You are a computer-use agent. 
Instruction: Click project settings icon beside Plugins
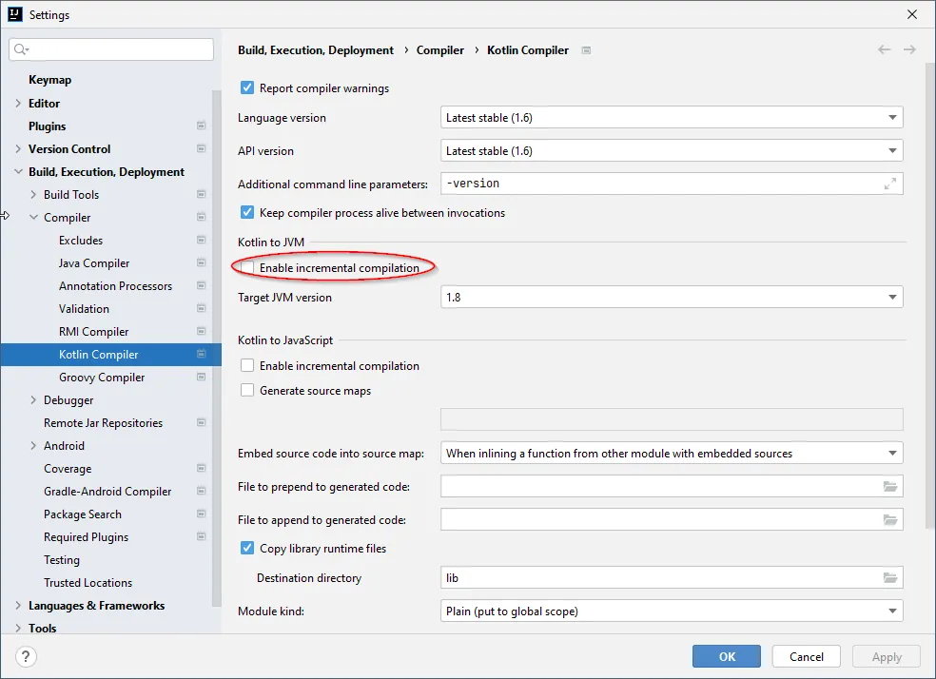(x=201, y=126)
